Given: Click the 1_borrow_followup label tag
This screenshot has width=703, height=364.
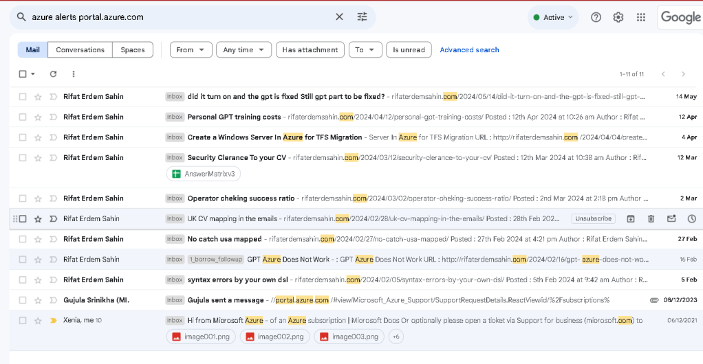Looking at the screenshot, I should pyautogui.click(x=216, y=259).
